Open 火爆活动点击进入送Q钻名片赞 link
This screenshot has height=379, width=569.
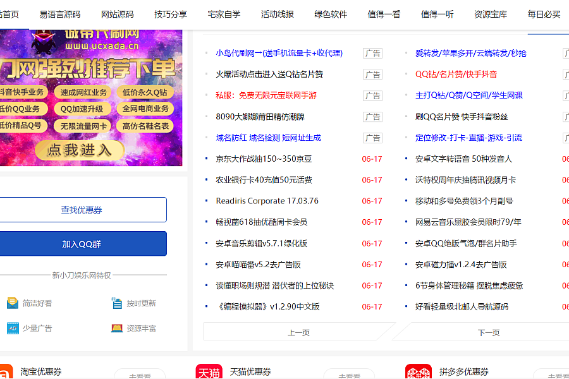point(269,75)
